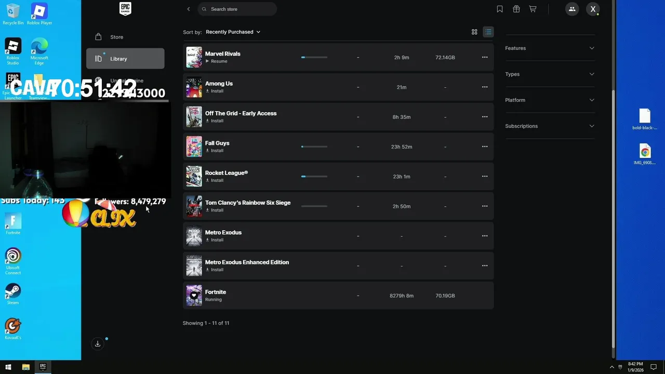The height and width of the screenshot is (374, 665).
Task: Open options menu for Rocket League
Action: [x=485, y=177]
